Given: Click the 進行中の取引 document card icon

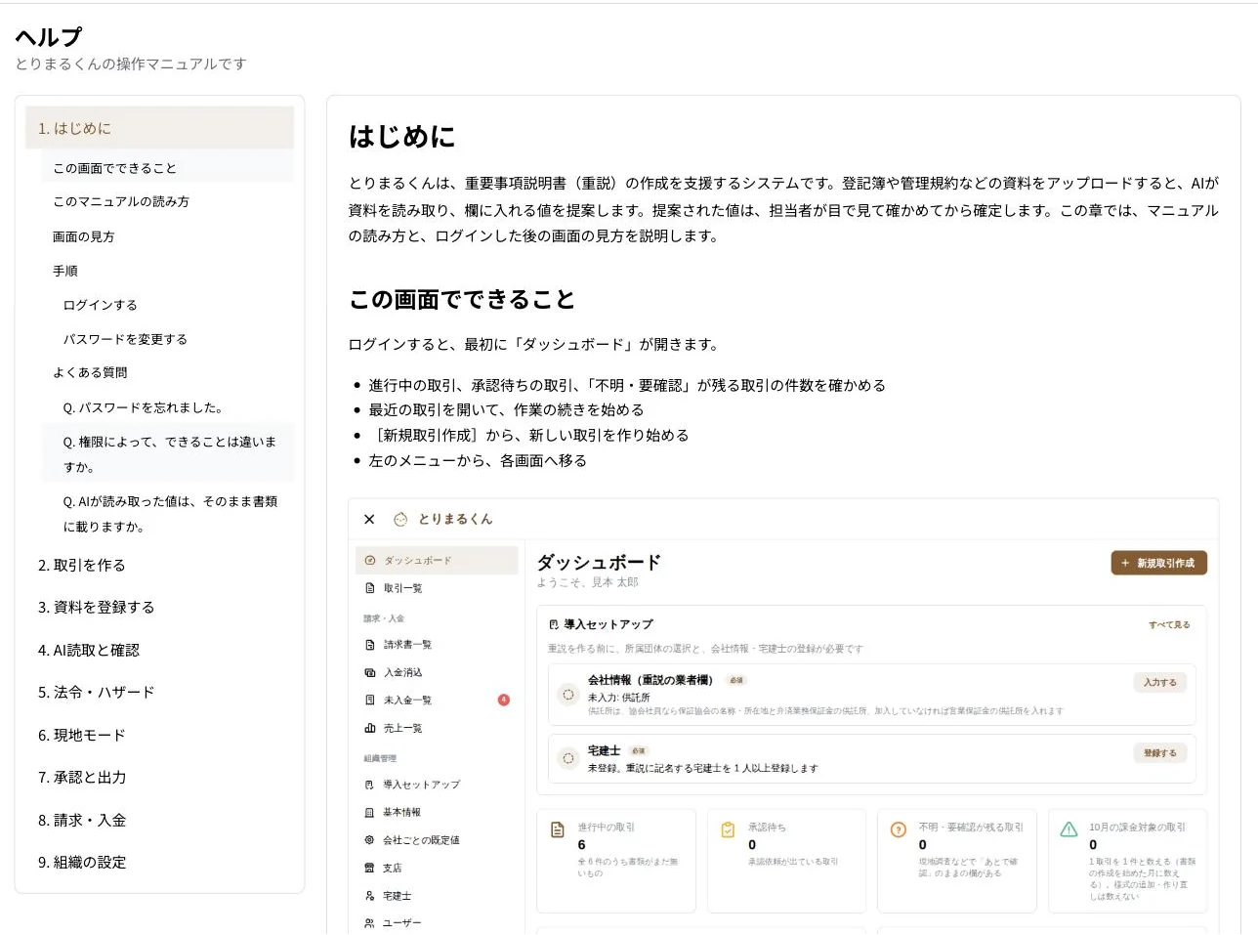Looking at the screenshot, I should pyautogui.click(x=558, y=829).
